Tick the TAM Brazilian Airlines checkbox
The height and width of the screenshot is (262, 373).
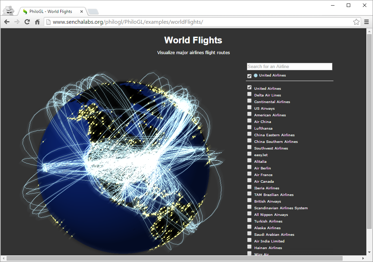coord(249,194)
